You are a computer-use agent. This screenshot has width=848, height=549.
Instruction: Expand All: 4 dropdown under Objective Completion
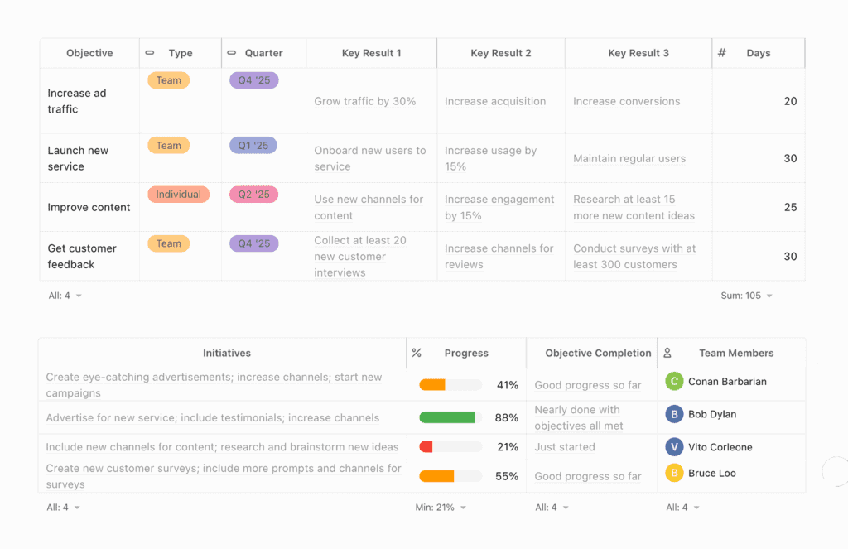click(x=552, y=508)
